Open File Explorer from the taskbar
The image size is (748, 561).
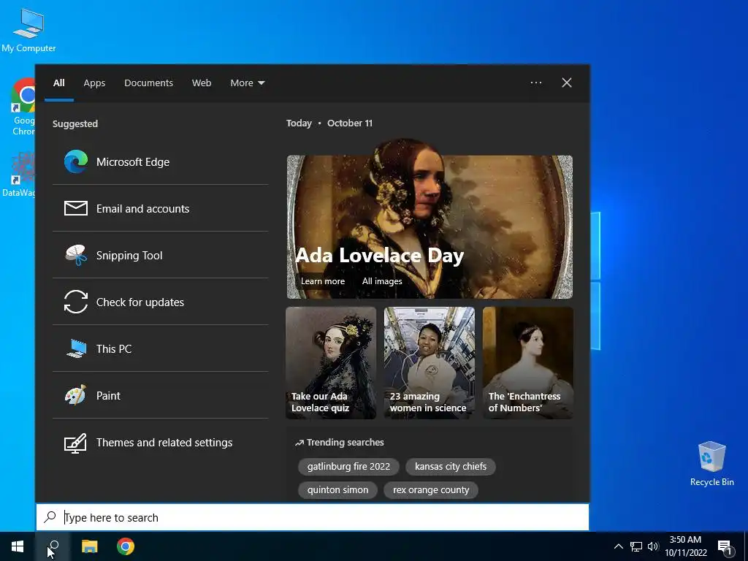89,546
